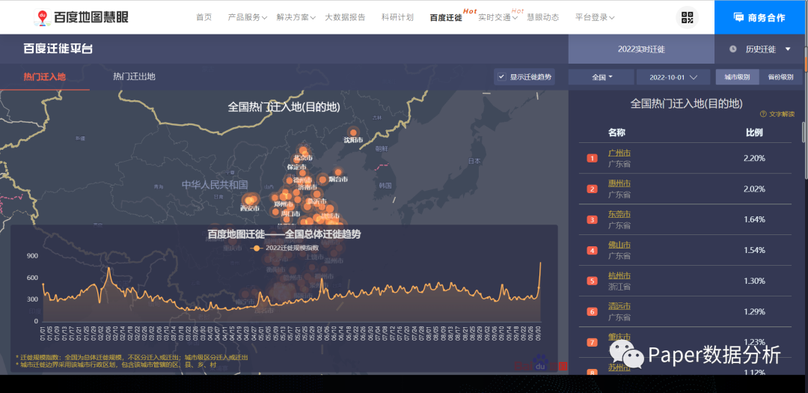Image resolution: width=808 pixels, height=393 pixels.
Task: Click the 1.30% ratio value
Action: coord(754,281)
